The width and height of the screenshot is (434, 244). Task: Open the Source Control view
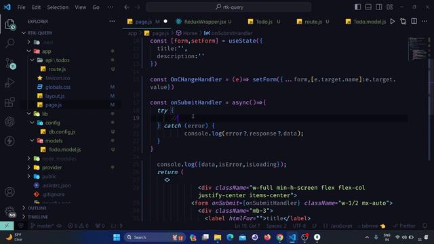[x=10, y=63]
